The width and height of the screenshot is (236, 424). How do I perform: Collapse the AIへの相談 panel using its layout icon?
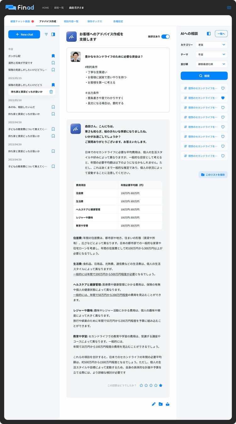click(209, 34)
